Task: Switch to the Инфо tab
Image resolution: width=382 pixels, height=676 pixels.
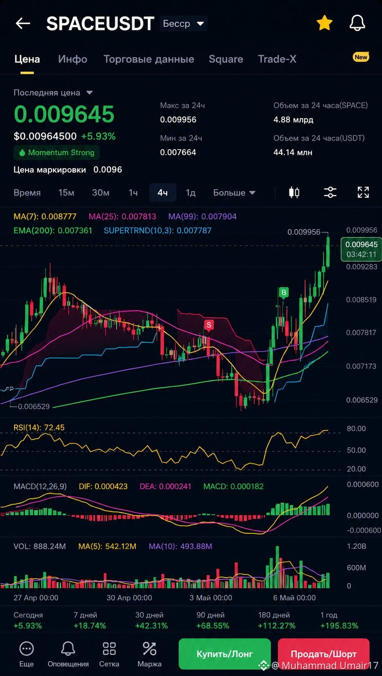Action: click(x=73, y=59)
